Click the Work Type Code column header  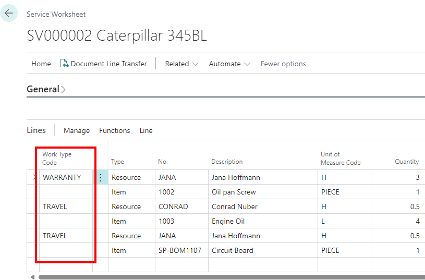click(x=57, y=159)
